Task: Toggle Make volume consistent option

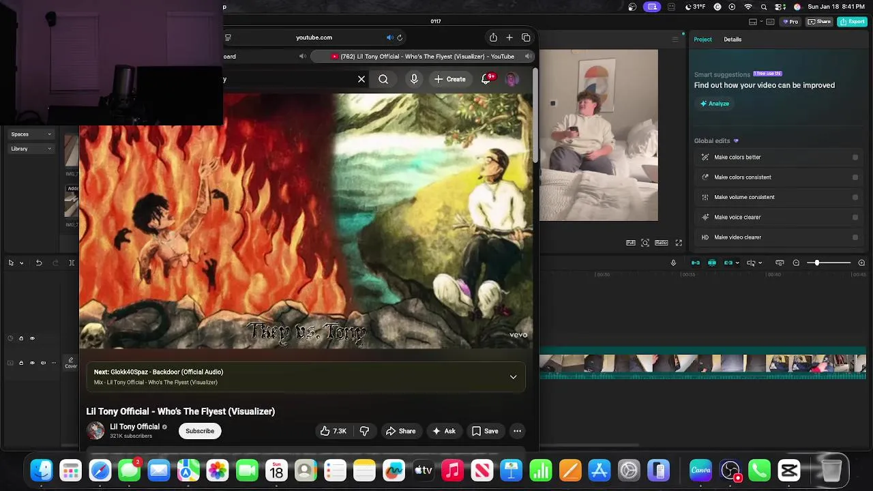Action: point(855,197)
